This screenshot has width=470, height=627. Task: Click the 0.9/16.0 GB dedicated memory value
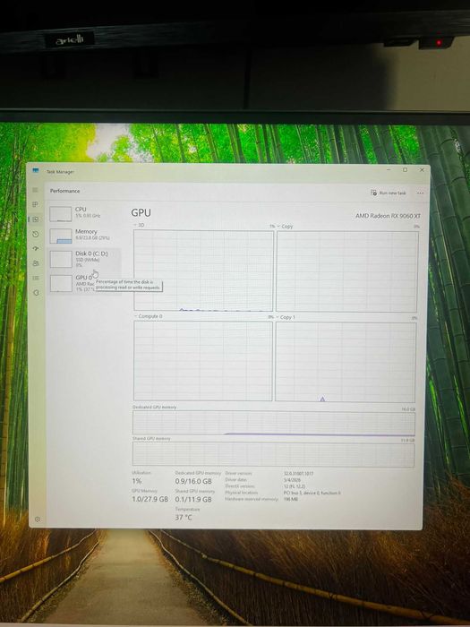[x=193, y=481]
